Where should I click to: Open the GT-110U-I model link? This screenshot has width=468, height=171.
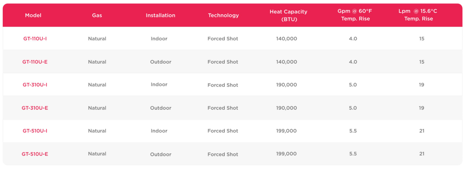(35, 39)
